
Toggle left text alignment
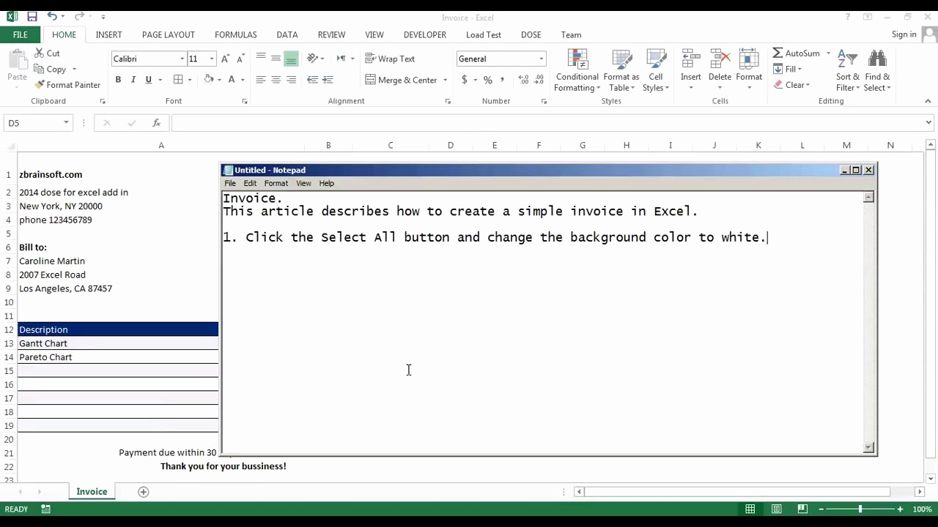tap(261, 80)
